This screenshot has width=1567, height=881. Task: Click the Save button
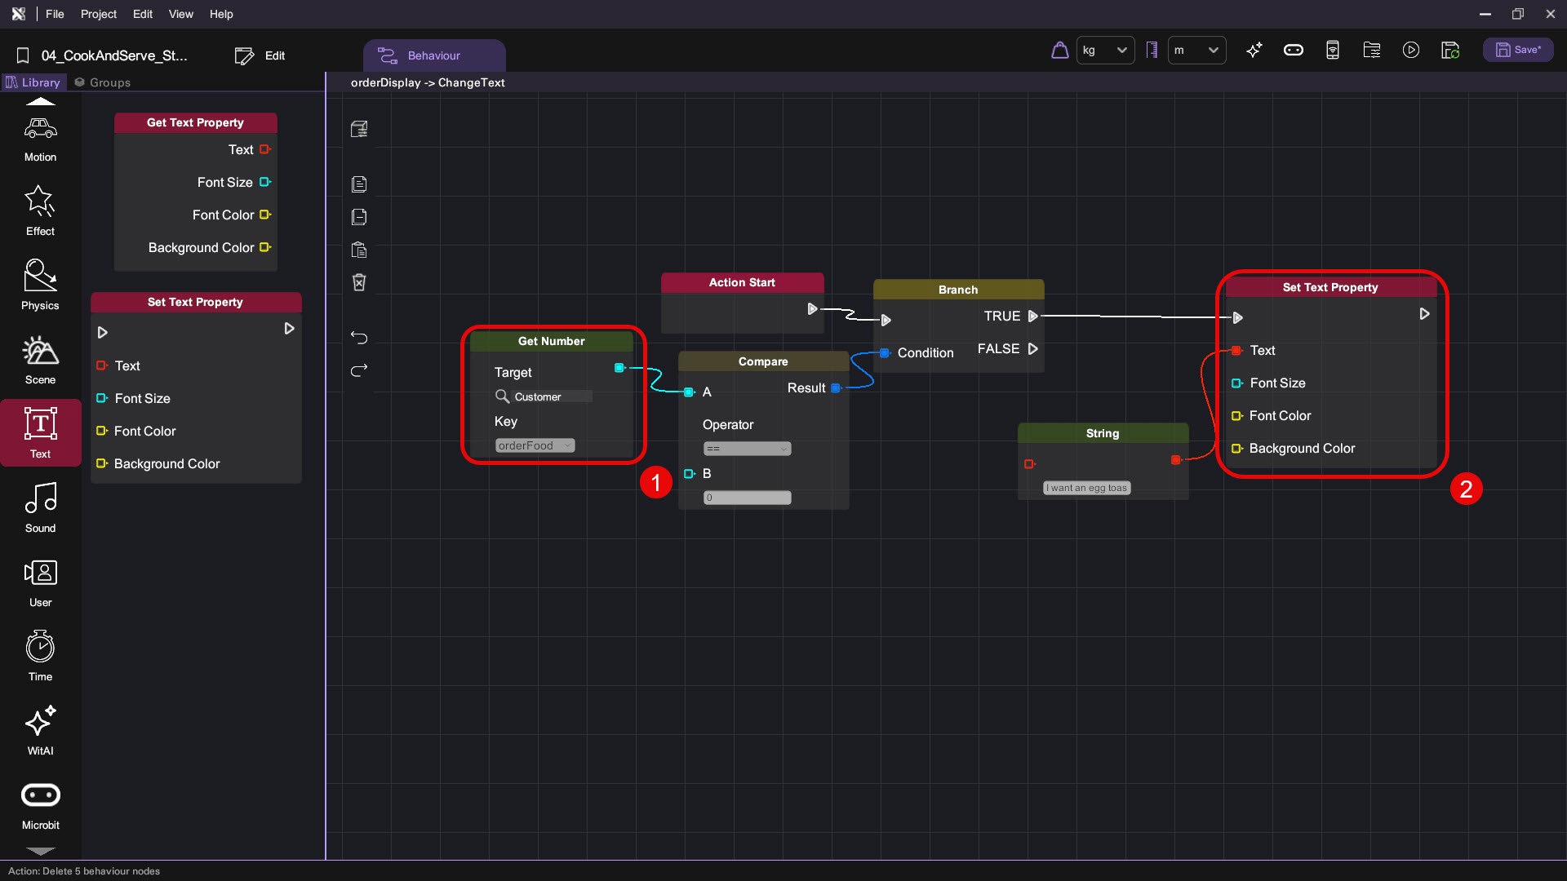click(1517, 50)
